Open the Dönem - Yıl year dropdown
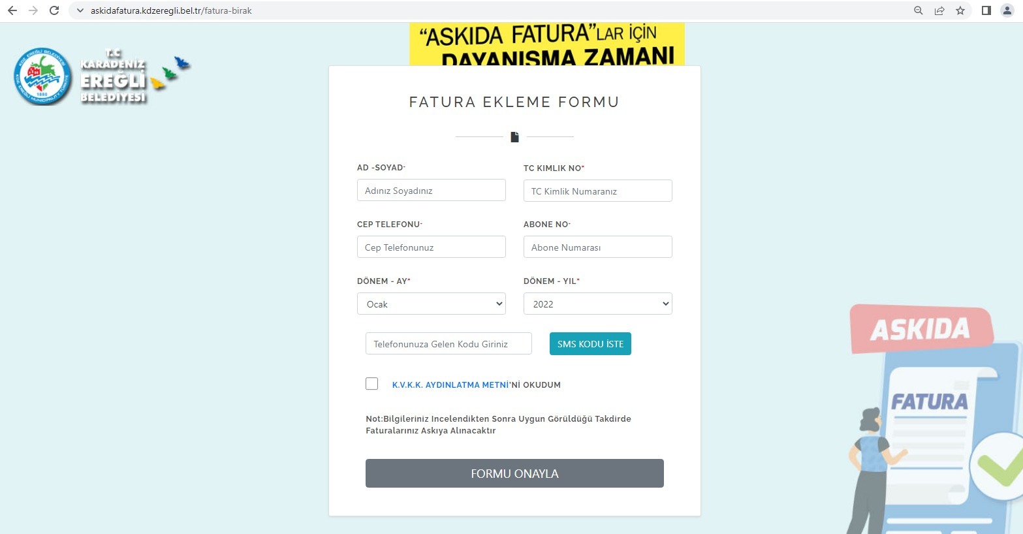Viewport: 1023px width, 534px height. pyautogui.click(x=598, y=304)
